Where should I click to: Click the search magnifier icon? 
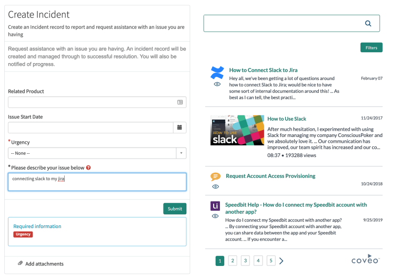pyautogui.click(x=368, y=23)
